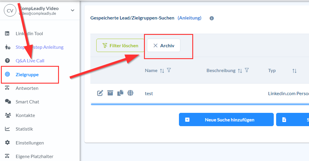The image size is (309, 161).
Task: Go to Smart Chat menu item
Action: (x=27, y=102)
